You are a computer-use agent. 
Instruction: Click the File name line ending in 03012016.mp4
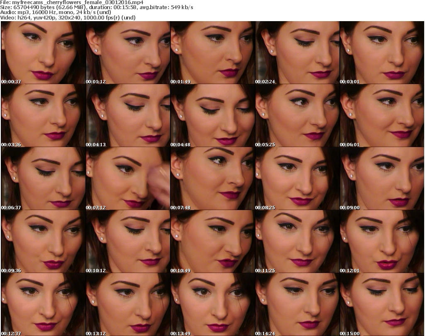pyautogui.click(x=72, y=2)
